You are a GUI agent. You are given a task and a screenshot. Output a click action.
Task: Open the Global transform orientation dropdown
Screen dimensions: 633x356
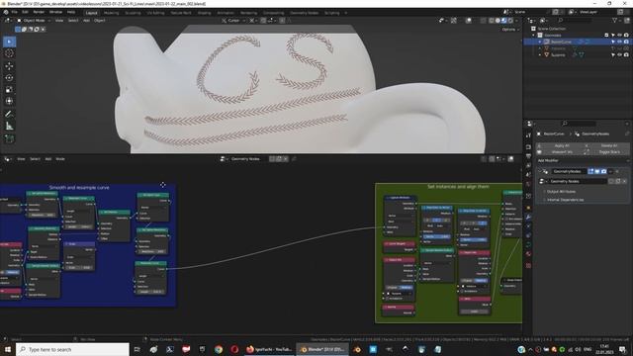click(233, 20)
